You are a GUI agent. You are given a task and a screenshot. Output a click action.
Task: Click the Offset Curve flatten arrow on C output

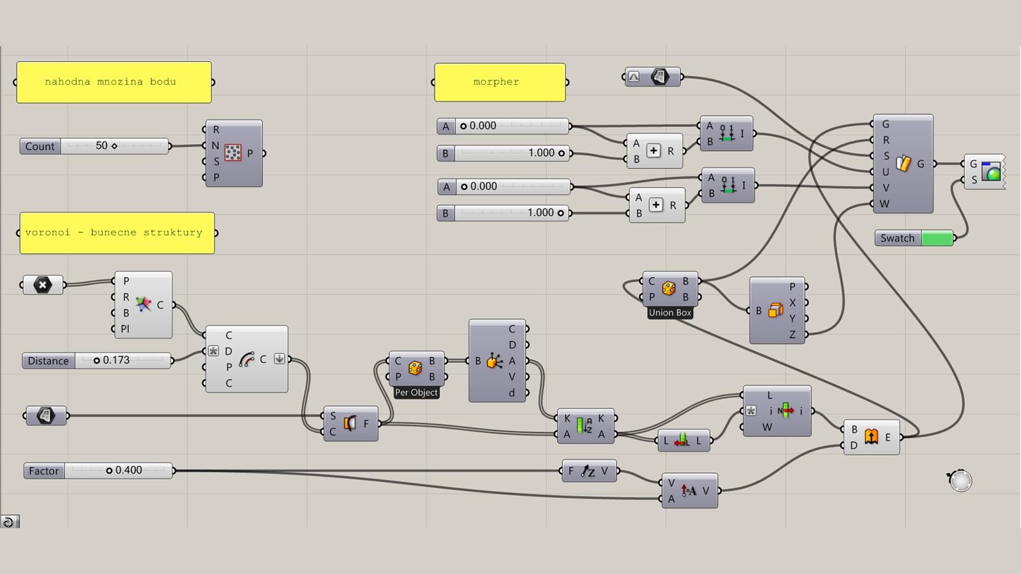click(279, 359)
